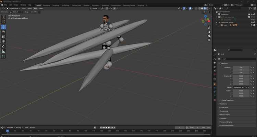Click the zoom magnifier in viewport
Image resolution: width=257 pixels, height=137 pixels.
pyautogui.click(x=209, y=28)
